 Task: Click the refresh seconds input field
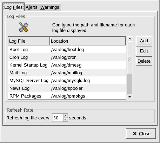click(58, 118)
